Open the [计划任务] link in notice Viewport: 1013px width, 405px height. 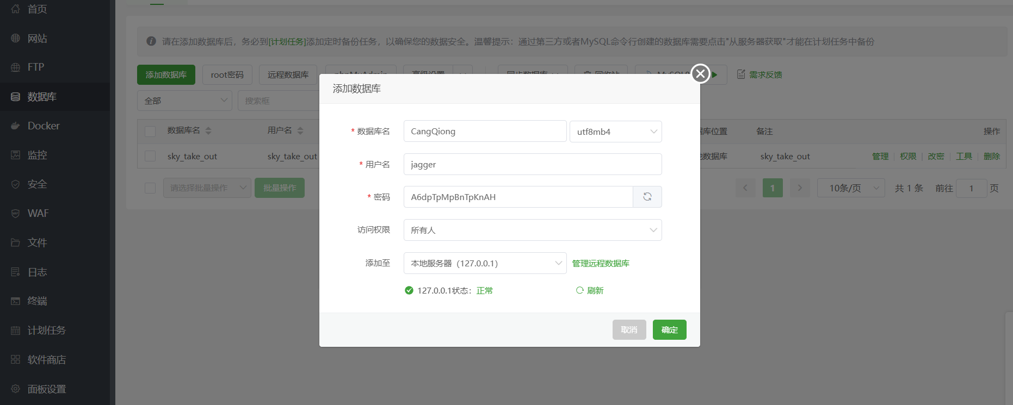click(287, 41)
